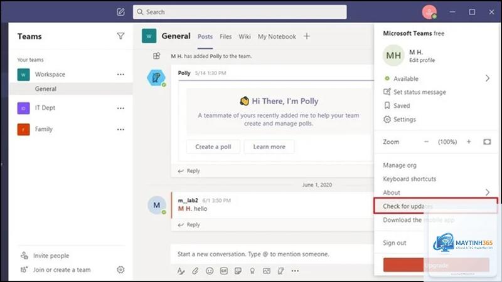Open Settings from the profile menu
This screenshot has height=282, width=502.
click(x=404, y=119)
